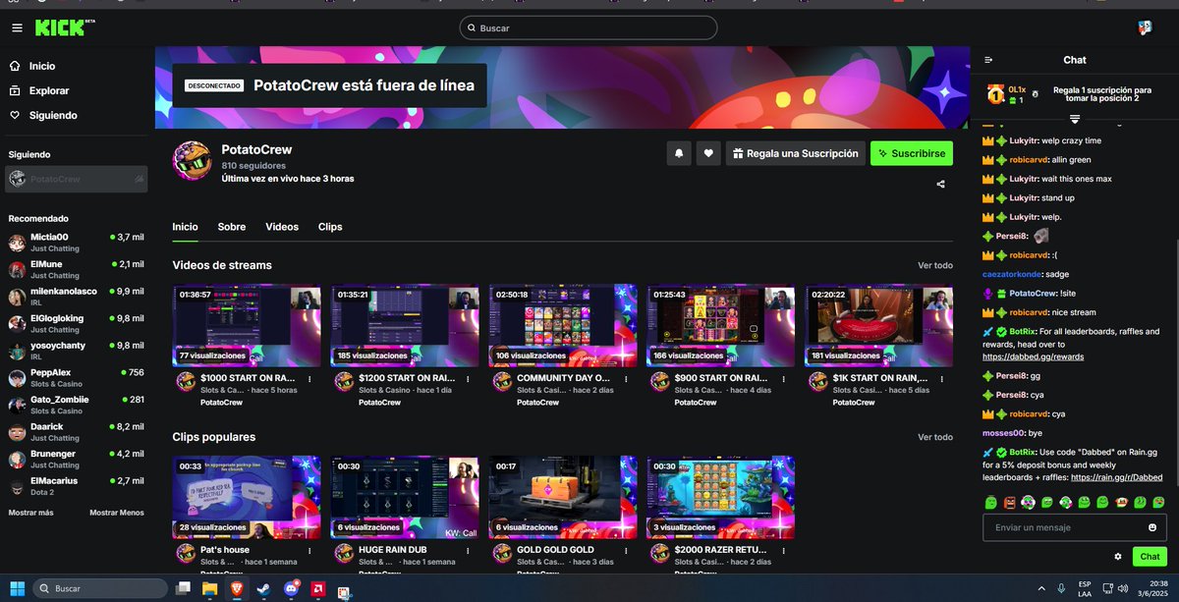Insert the first green blob emote
The image size is (1179, 602).
pyautogui.click(x=990, y=502)
